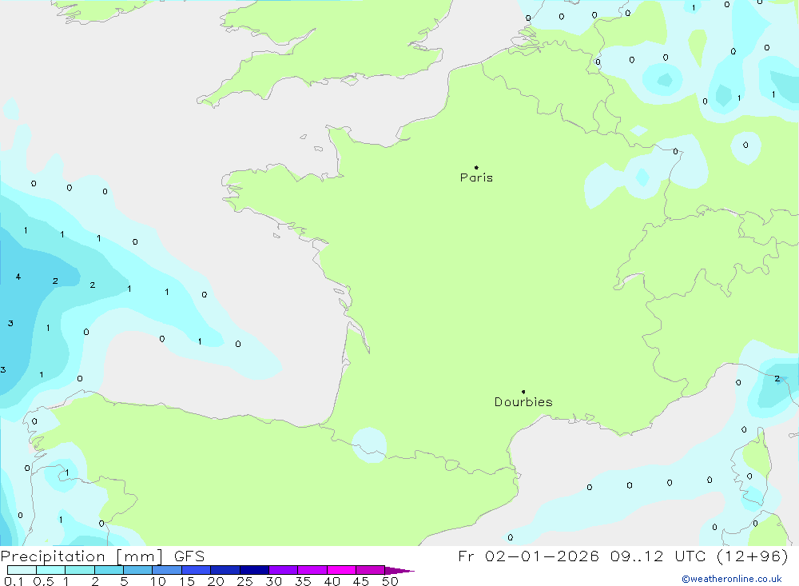Click the '(12+96)' forecast offset text
799x586 pixels.
752,556
